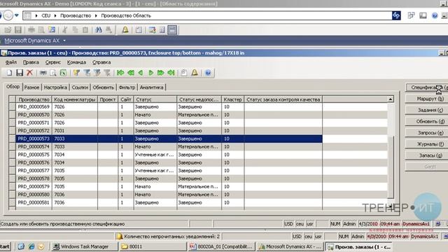
Task: Go to previous record green arrow
Action: pos(141,73)
